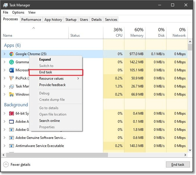
Task: Click the vertical scrollbar thumb
Action: click(190, 47)
